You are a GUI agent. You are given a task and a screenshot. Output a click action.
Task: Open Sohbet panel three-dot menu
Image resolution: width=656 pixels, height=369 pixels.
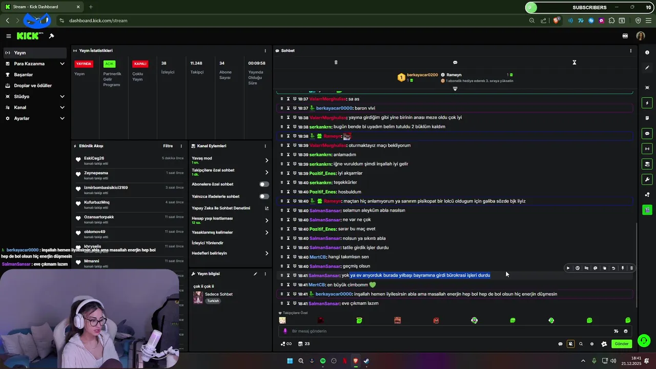click(x=630, y=51)
